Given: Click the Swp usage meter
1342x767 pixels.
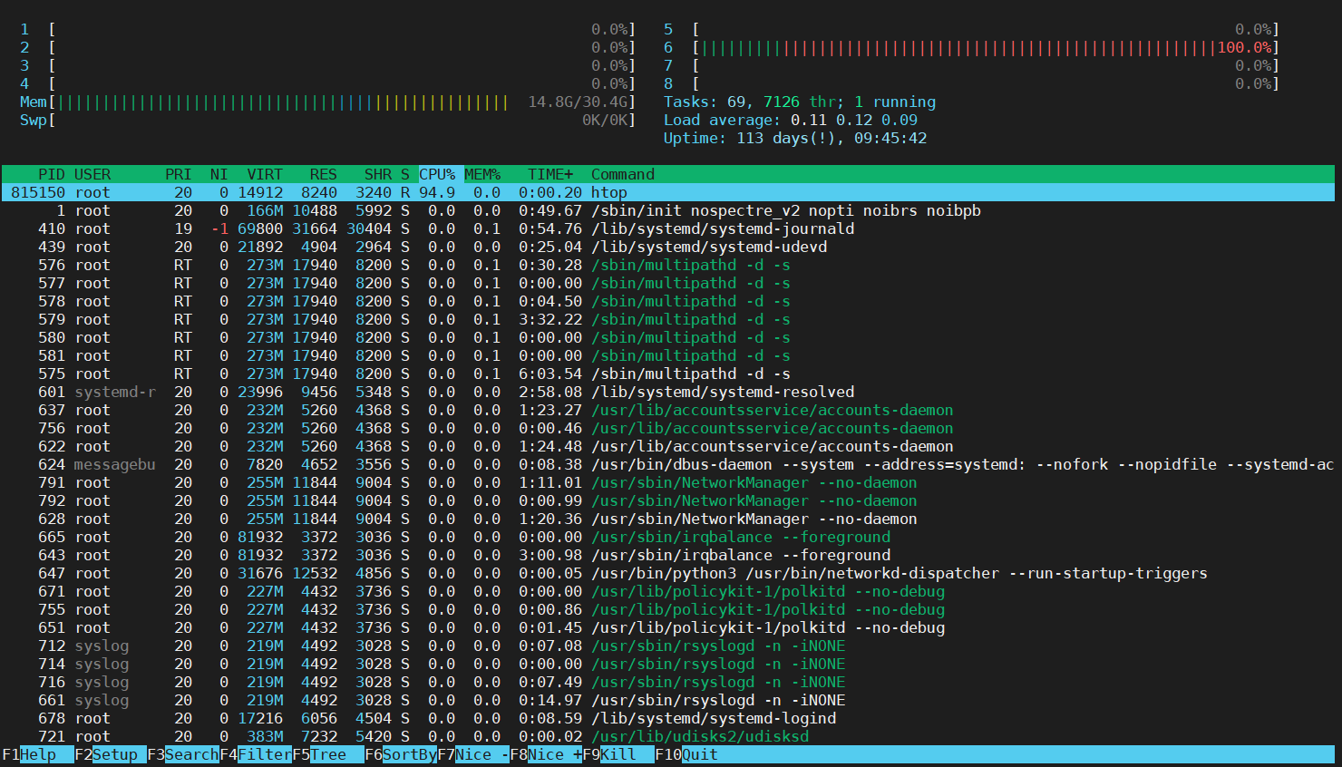Looking at the screenshot, I should (327, 120).
